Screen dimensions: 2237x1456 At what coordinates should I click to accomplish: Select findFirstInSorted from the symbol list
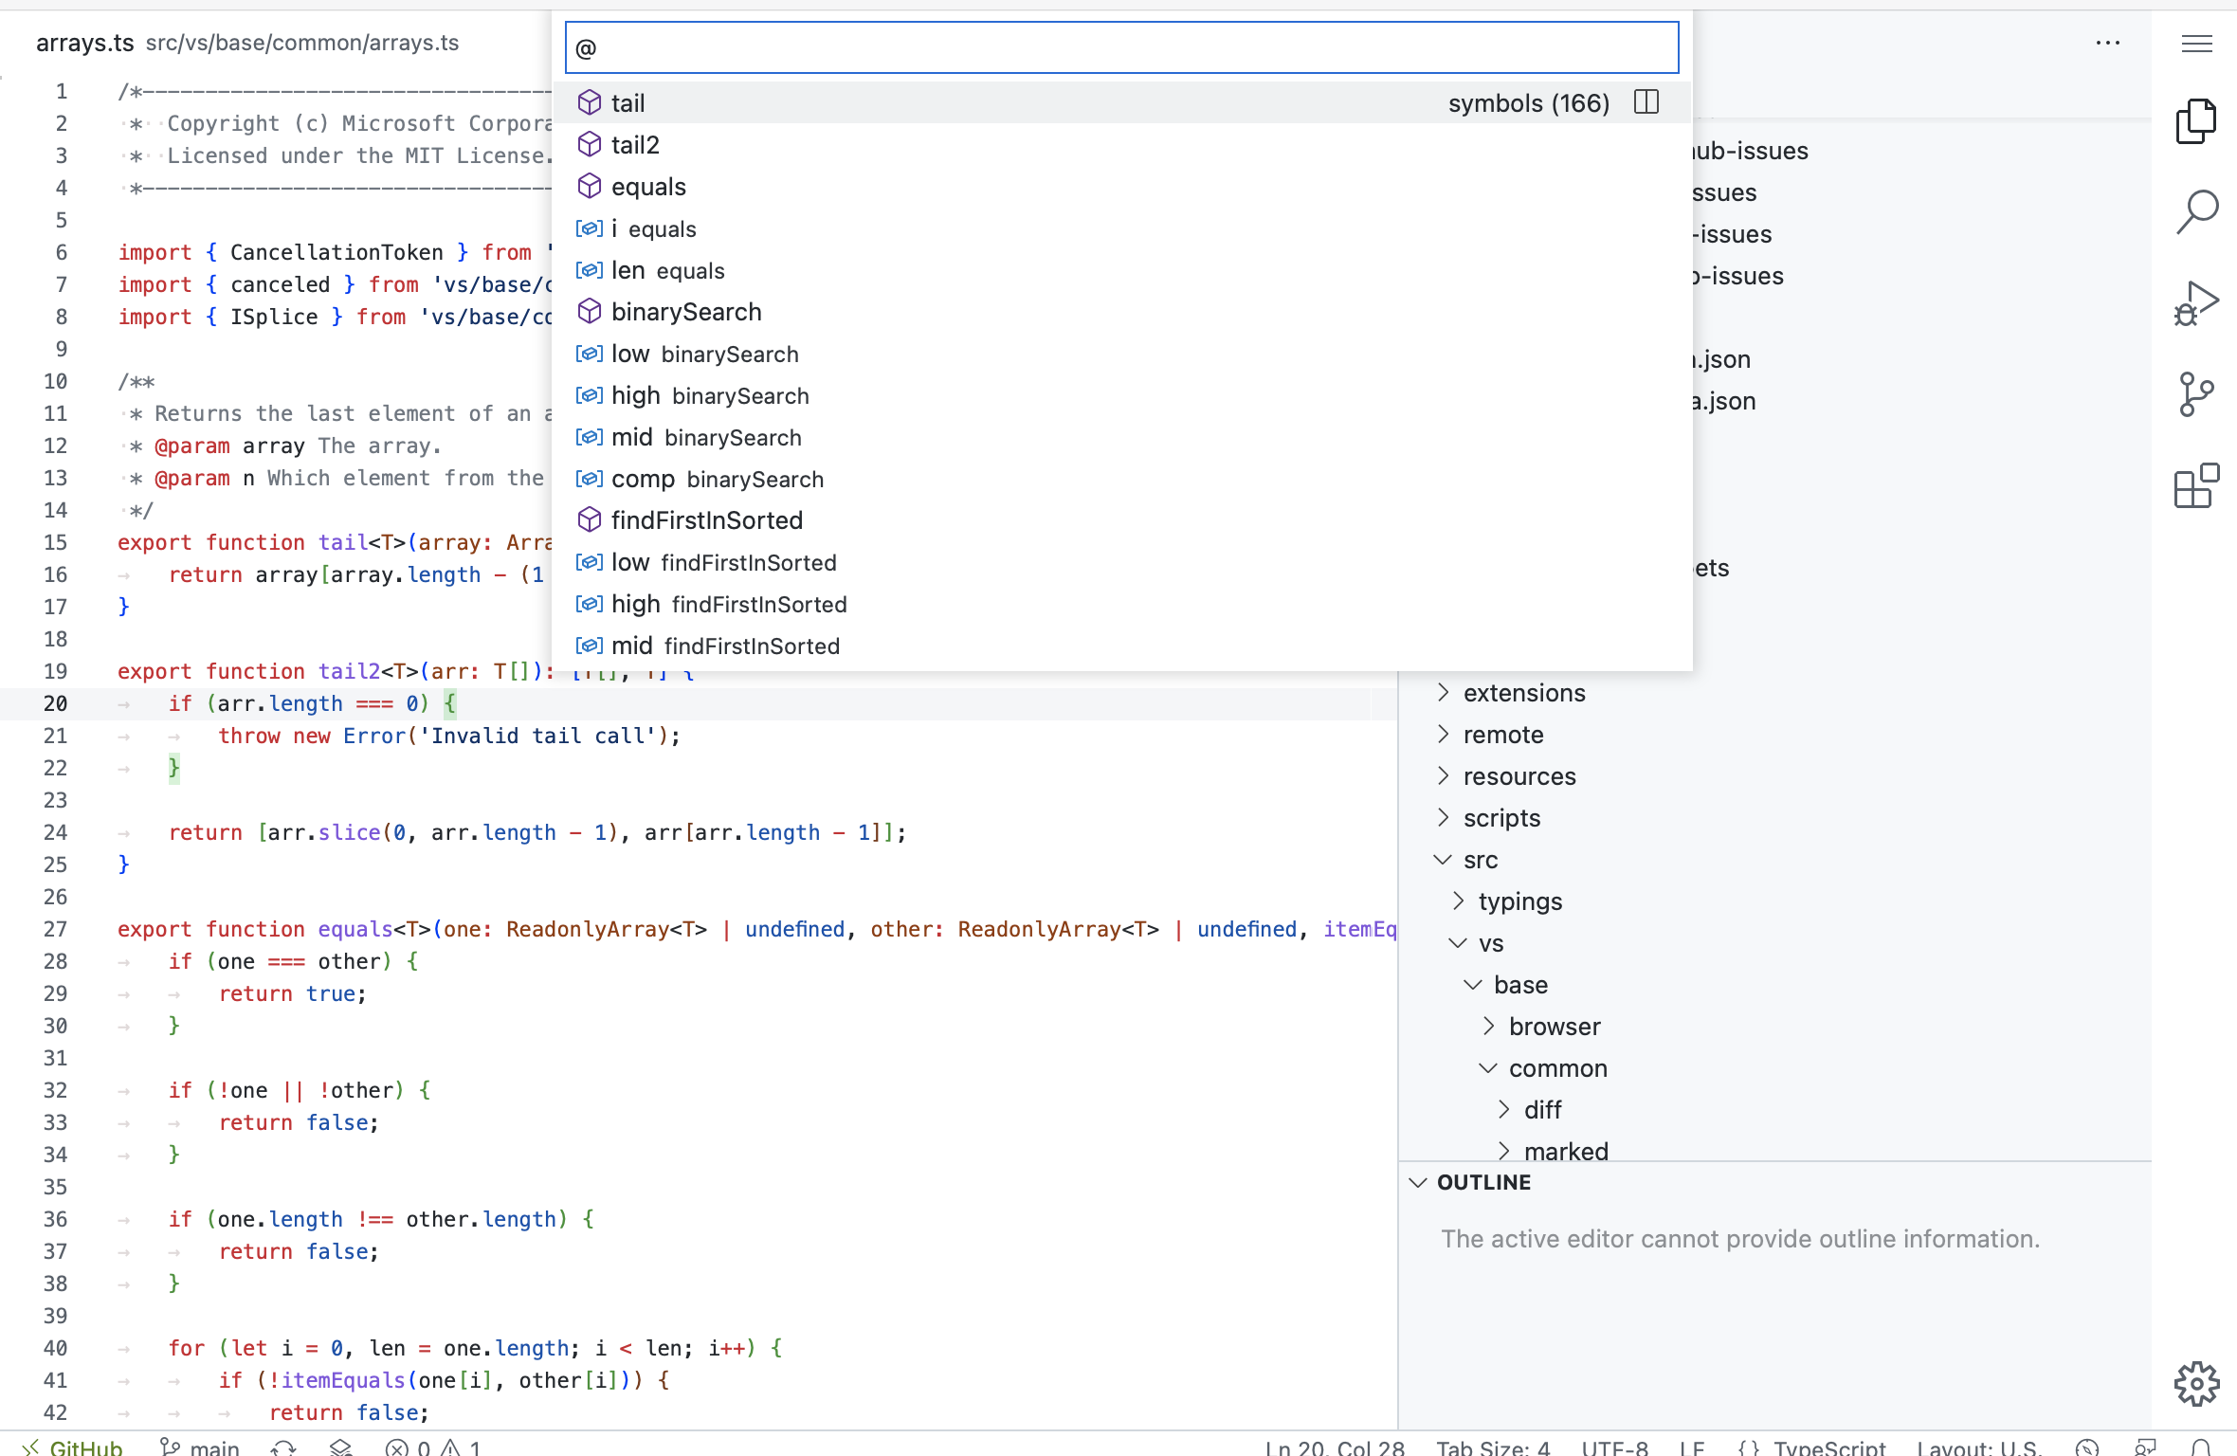click(x=706, y=519)
